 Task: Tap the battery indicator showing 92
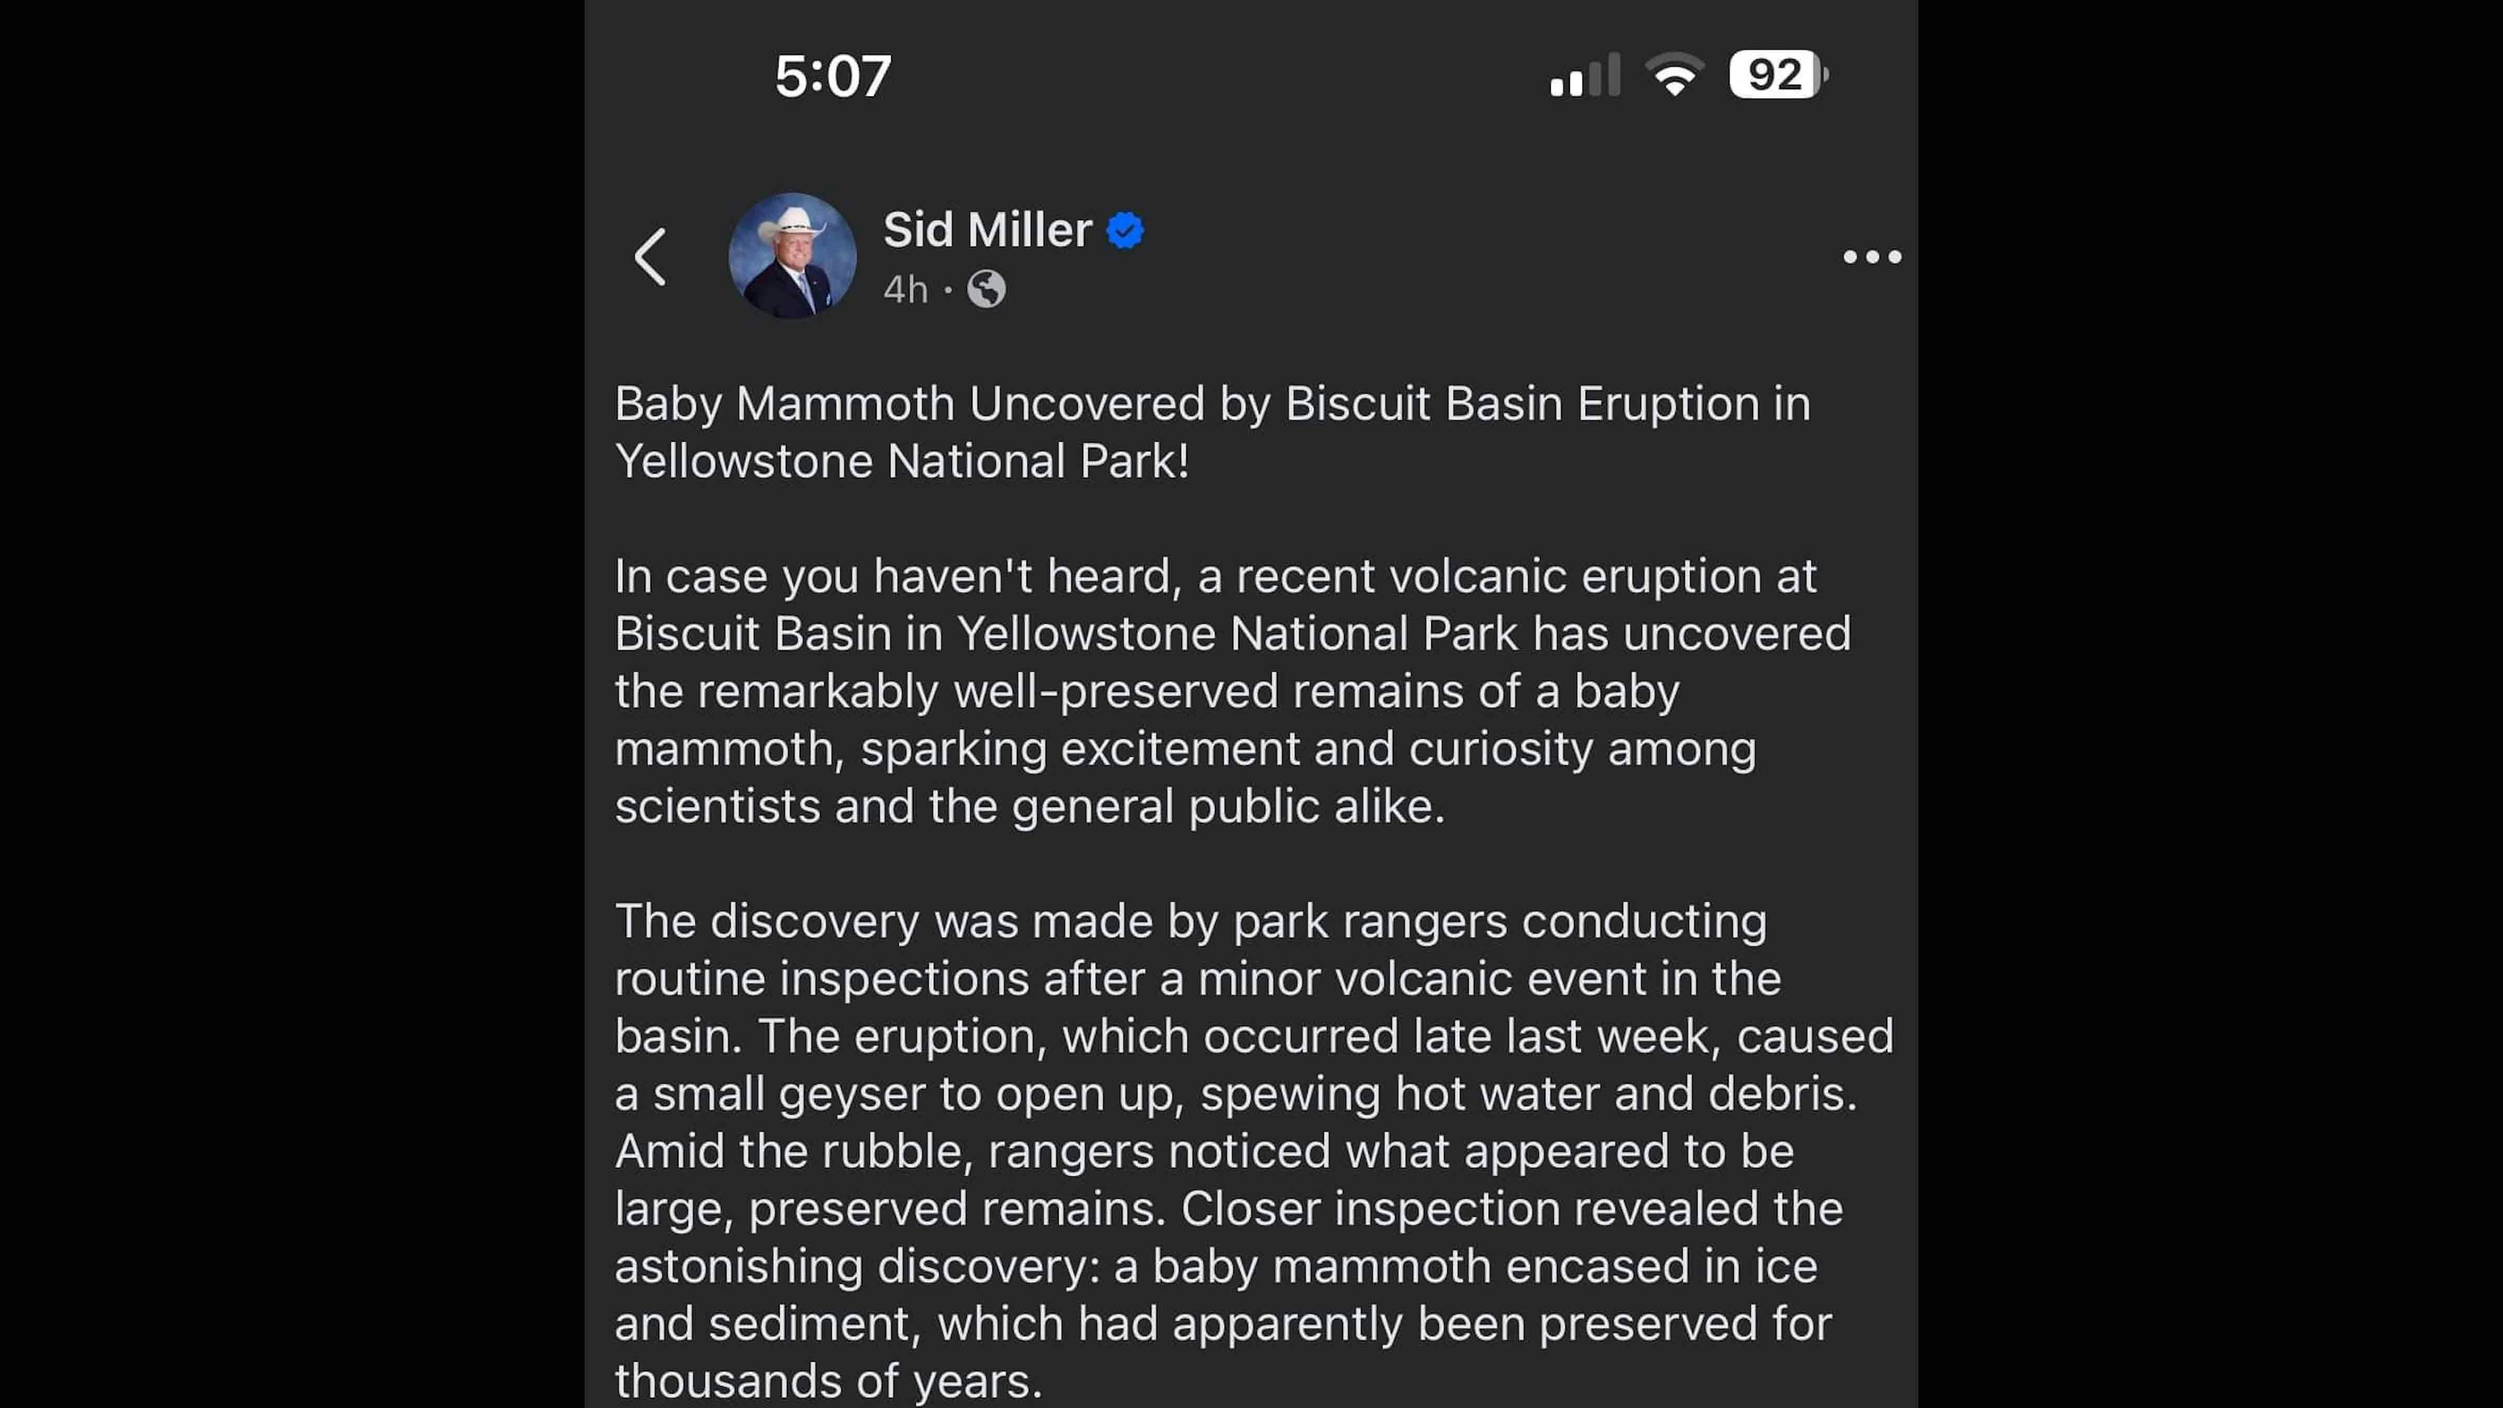click(x=1777, y=75)
